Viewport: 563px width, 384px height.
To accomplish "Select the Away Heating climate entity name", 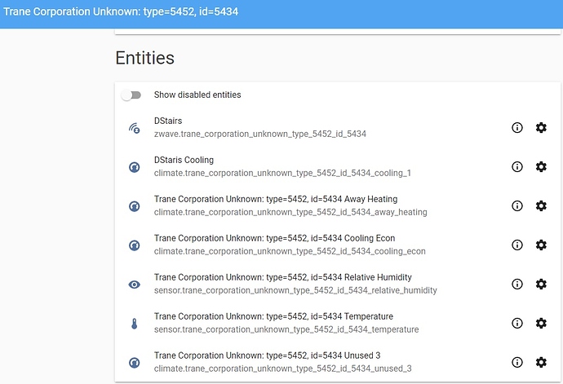I will (276, 199).
